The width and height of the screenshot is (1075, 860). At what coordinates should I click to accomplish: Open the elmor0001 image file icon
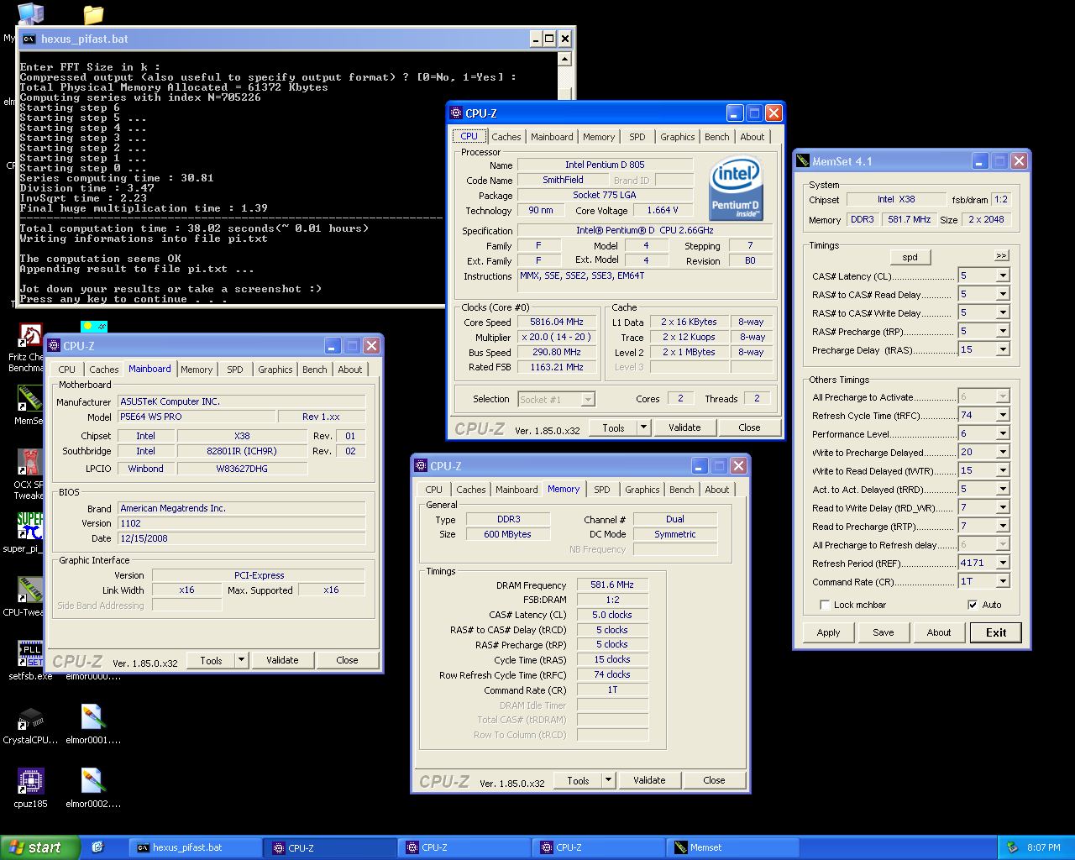93,718
